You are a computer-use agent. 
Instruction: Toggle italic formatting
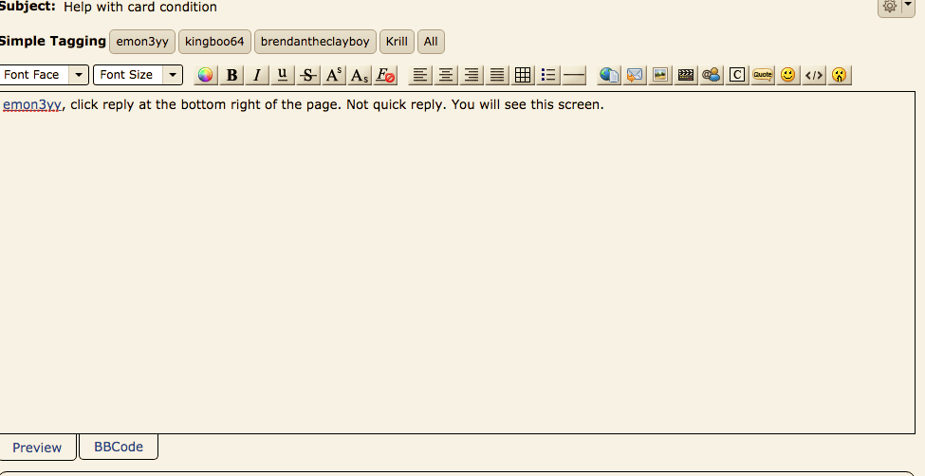[256, 75]
